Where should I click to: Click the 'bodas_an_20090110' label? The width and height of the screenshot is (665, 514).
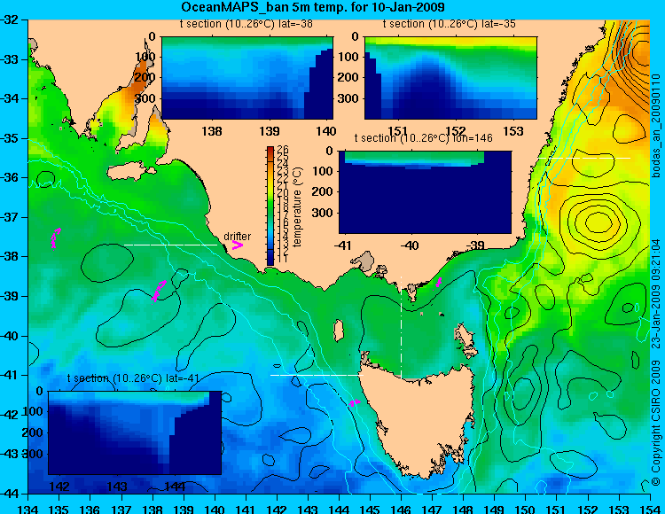(656, 126)
